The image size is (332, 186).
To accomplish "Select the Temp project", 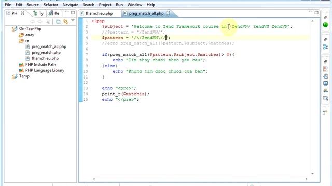I will pyautogui.click(x=24, y=76).
